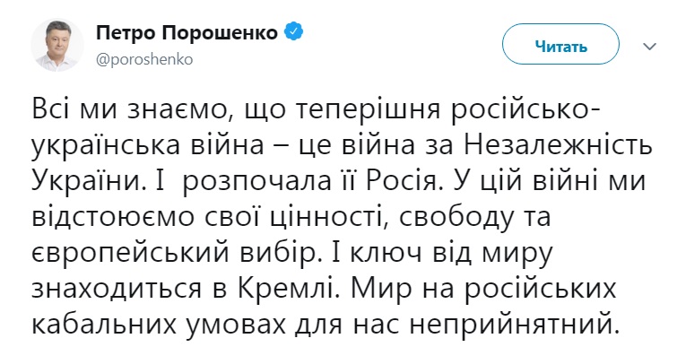Click the Читать follow button
Viewport: 677px width, 347px height.
pos(560,47)
